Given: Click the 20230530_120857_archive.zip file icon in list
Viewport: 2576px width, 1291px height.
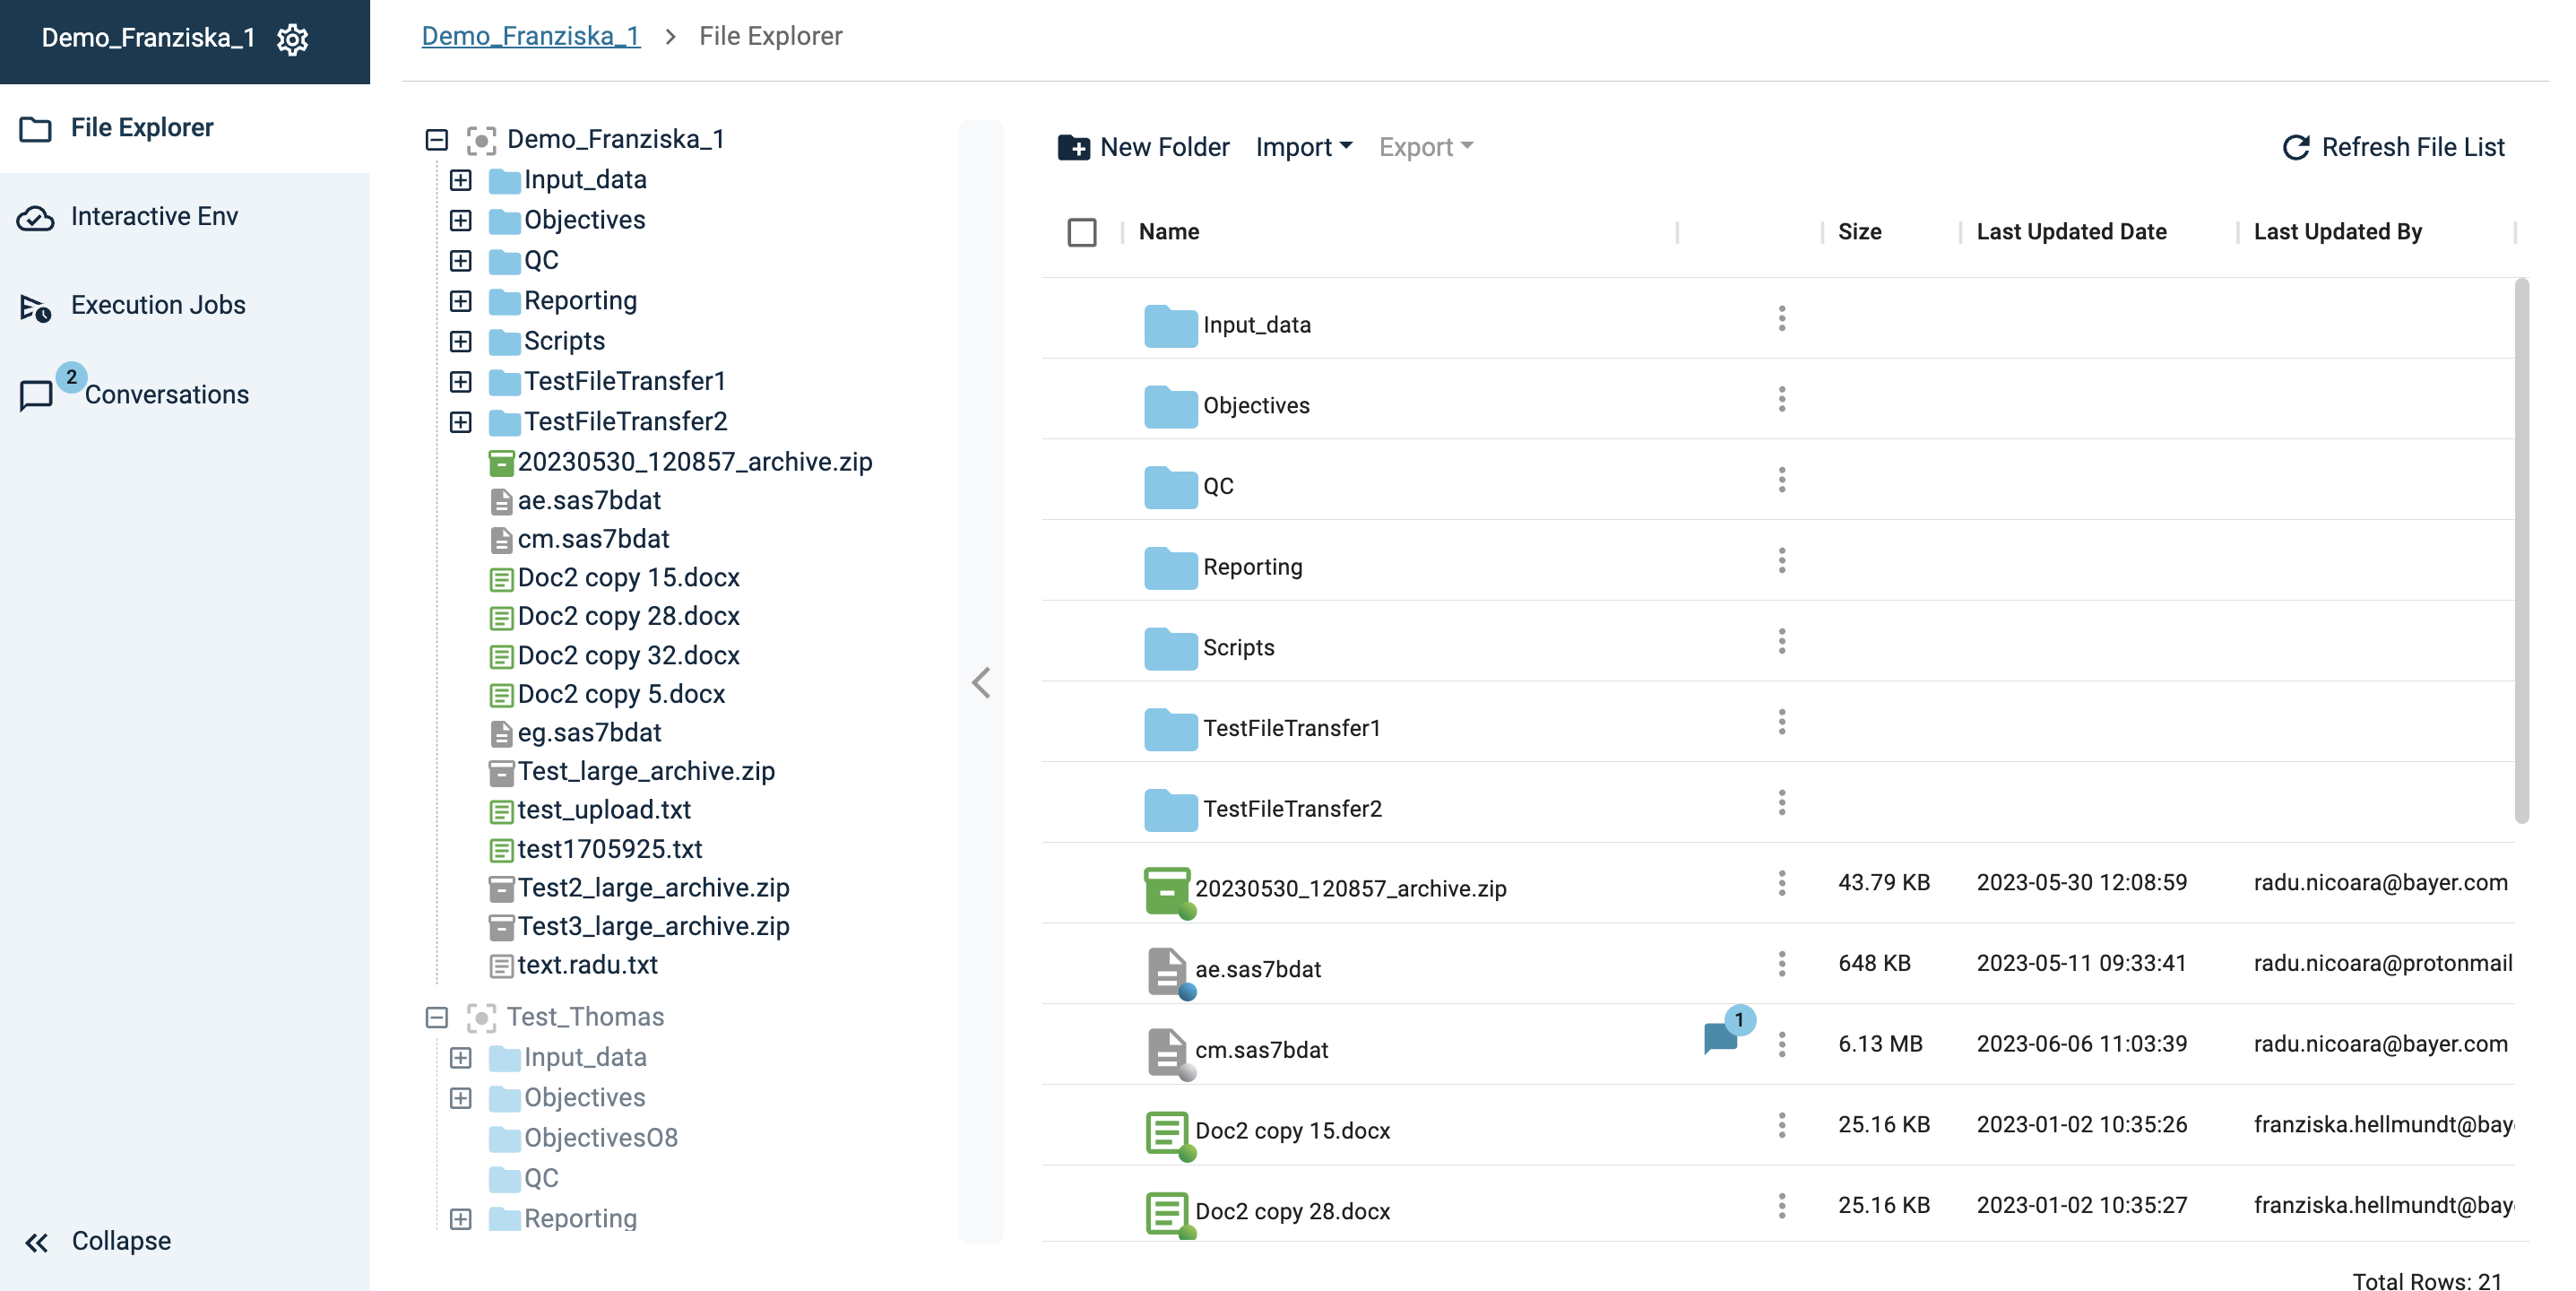Looking at the screenshot, I should [1166, 889].
